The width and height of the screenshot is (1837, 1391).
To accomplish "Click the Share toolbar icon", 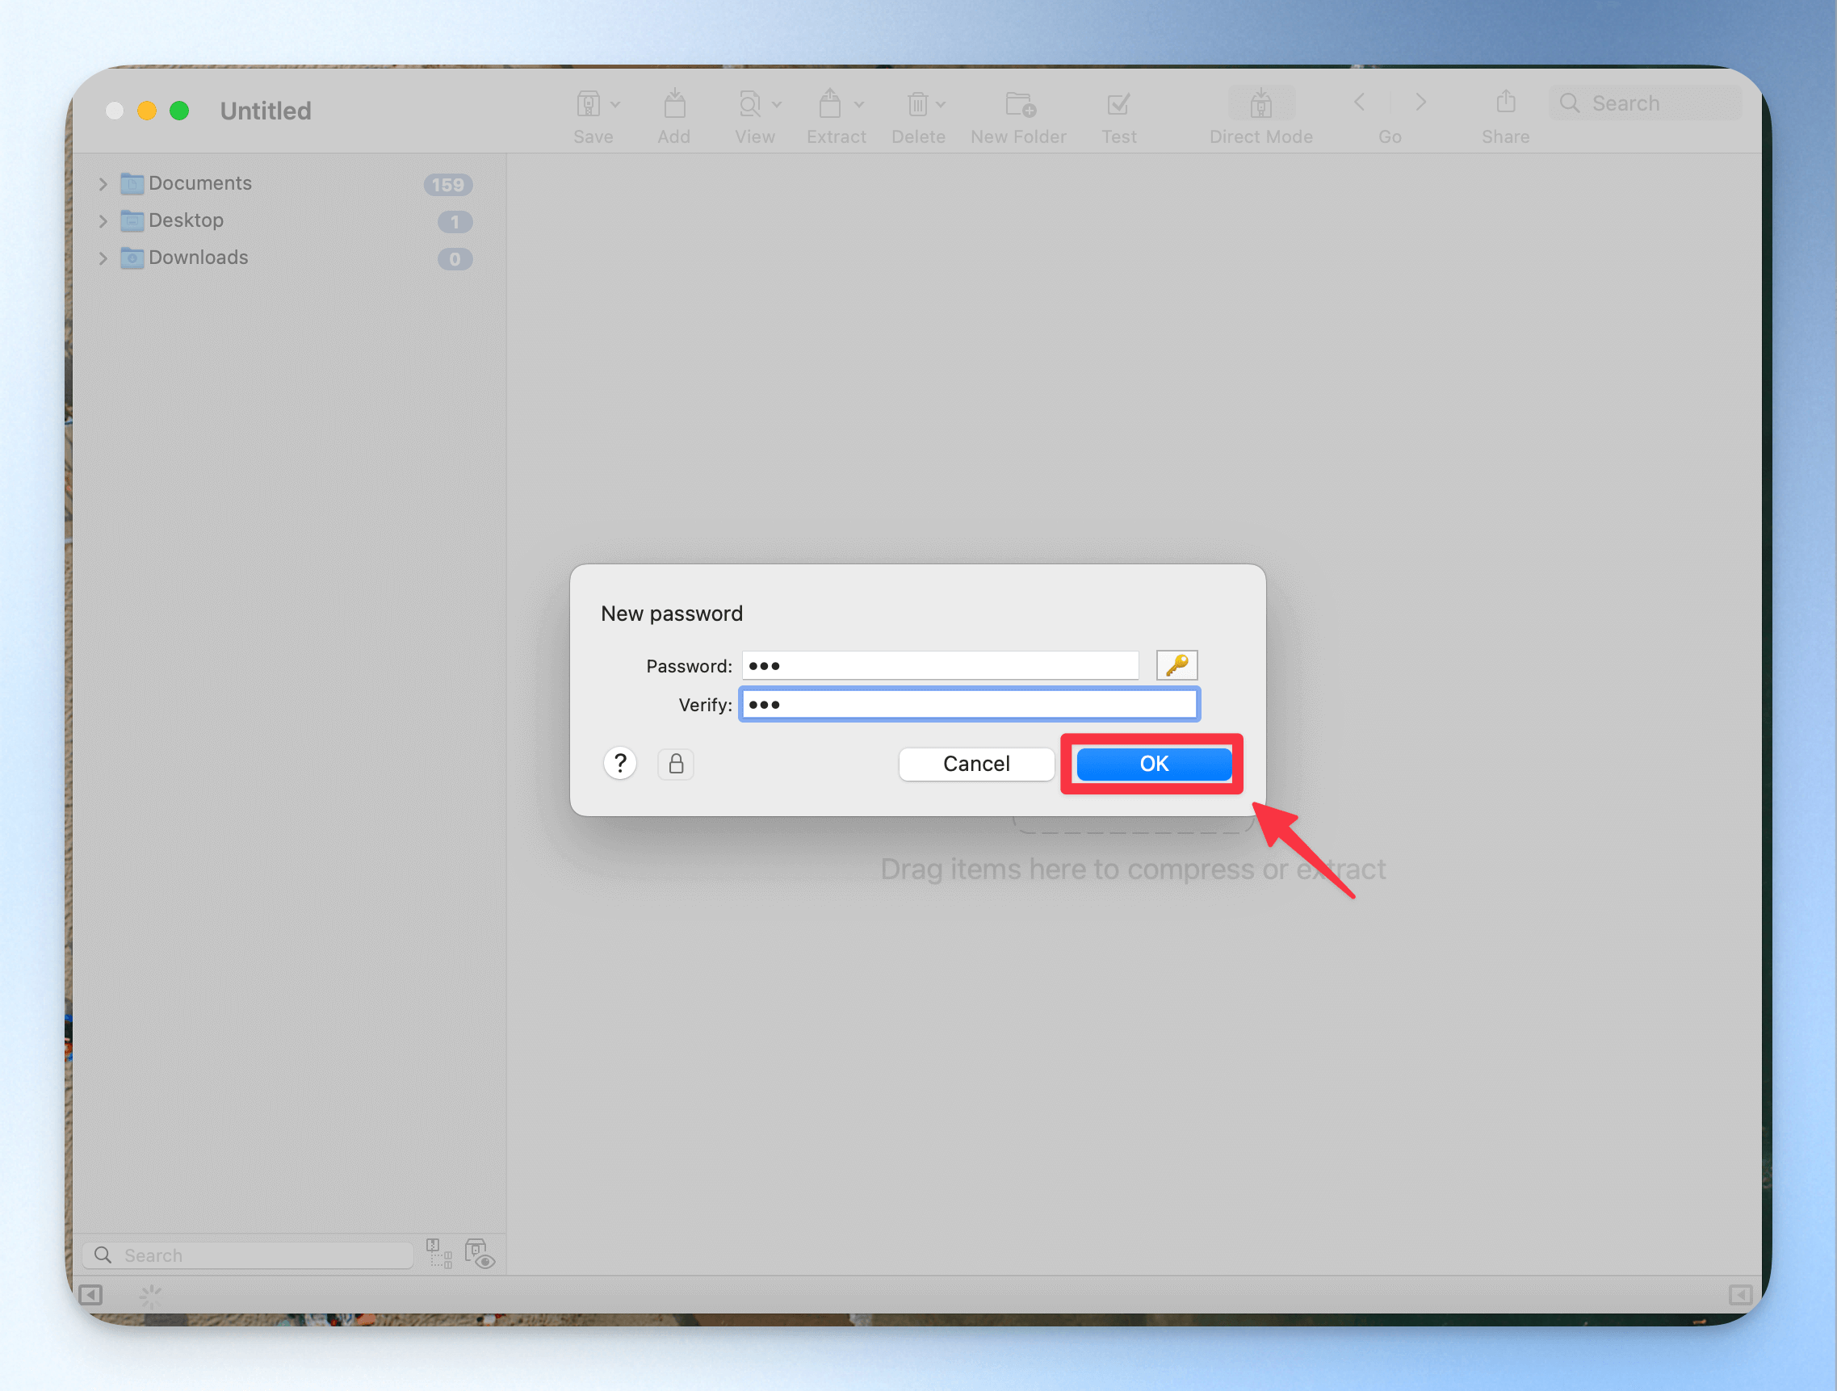I will point(1505,103).
